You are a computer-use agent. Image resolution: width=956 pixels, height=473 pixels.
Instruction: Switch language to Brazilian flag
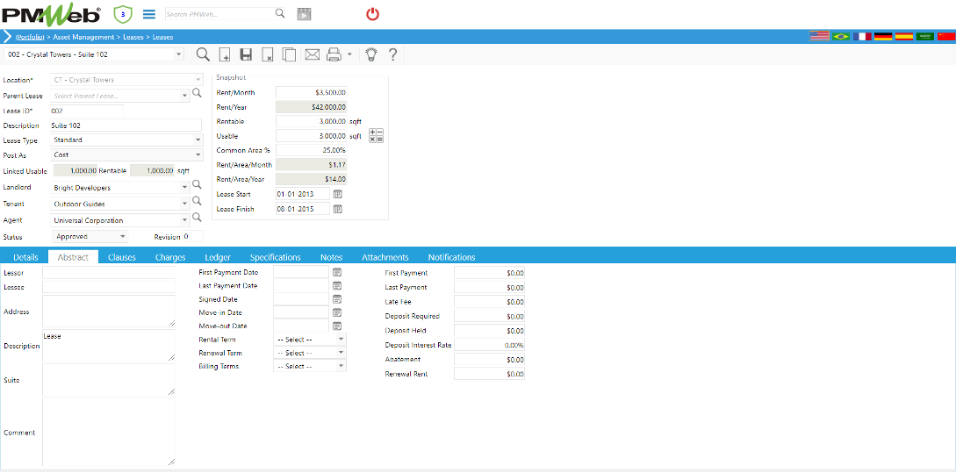[841, 37]
